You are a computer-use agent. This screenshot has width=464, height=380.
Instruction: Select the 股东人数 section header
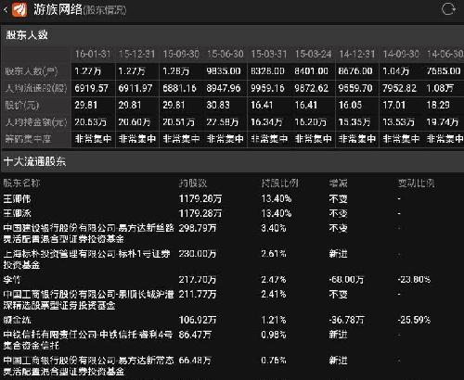pyautogui.click(x=27, y=35)
